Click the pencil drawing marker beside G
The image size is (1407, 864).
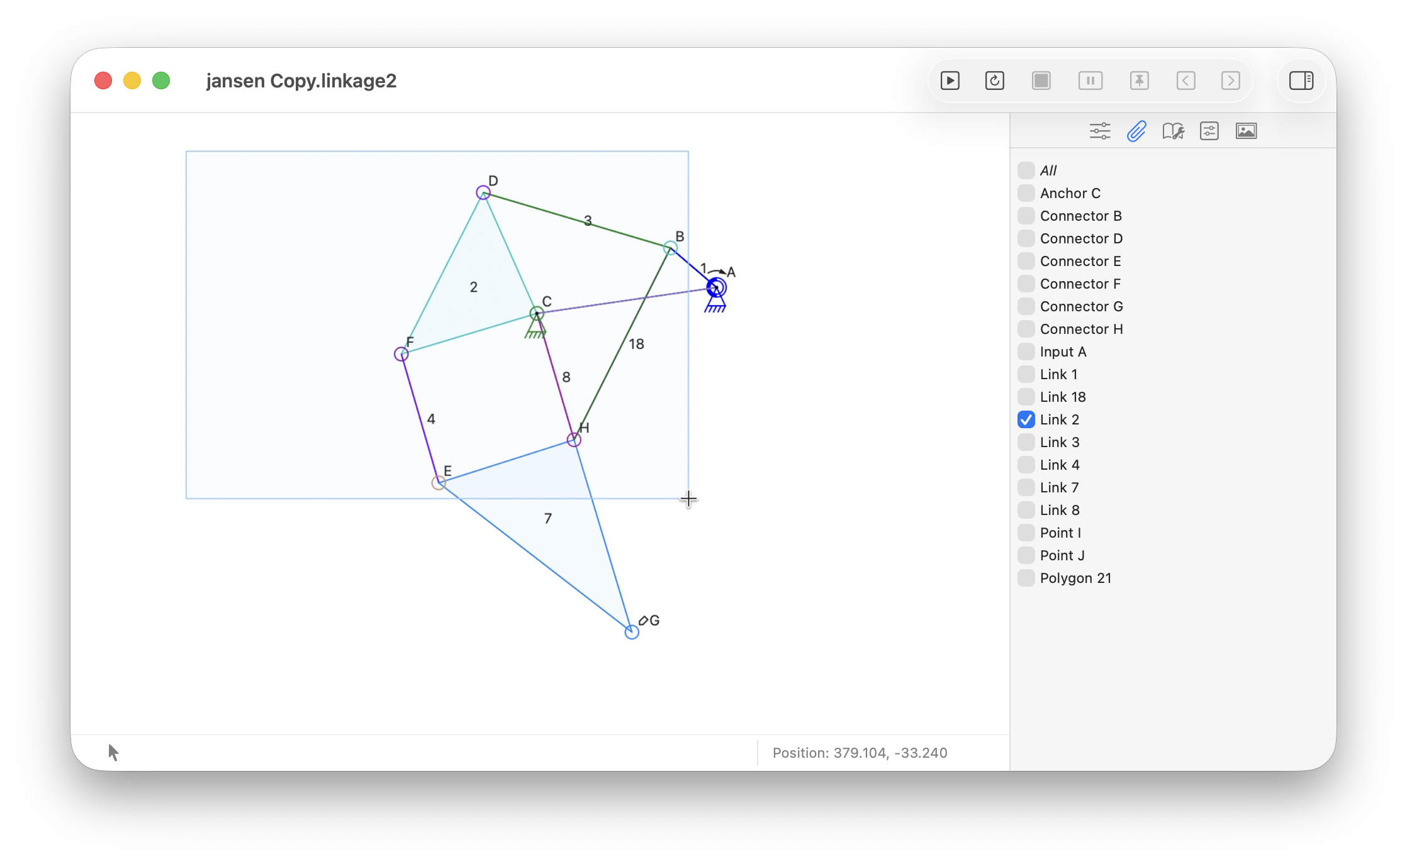coord(643,621)
